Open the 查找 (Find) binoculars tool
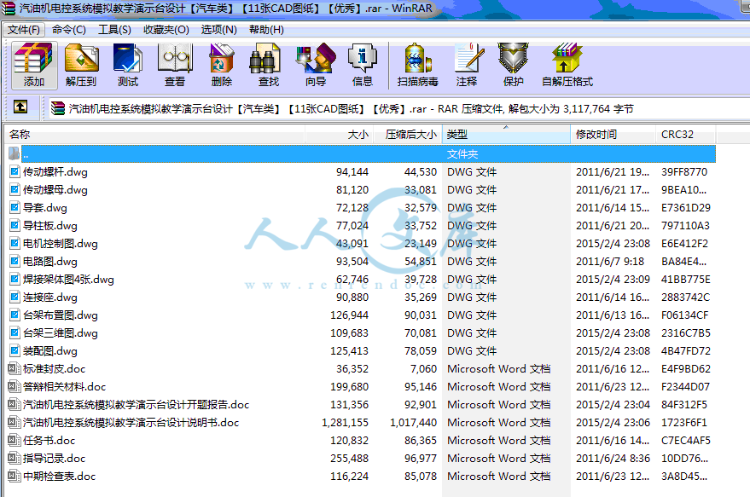 (x=268, y=65)
